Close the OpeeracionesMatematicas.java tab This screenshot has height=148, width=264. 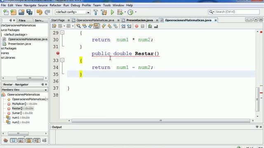(x=215, y=20)
